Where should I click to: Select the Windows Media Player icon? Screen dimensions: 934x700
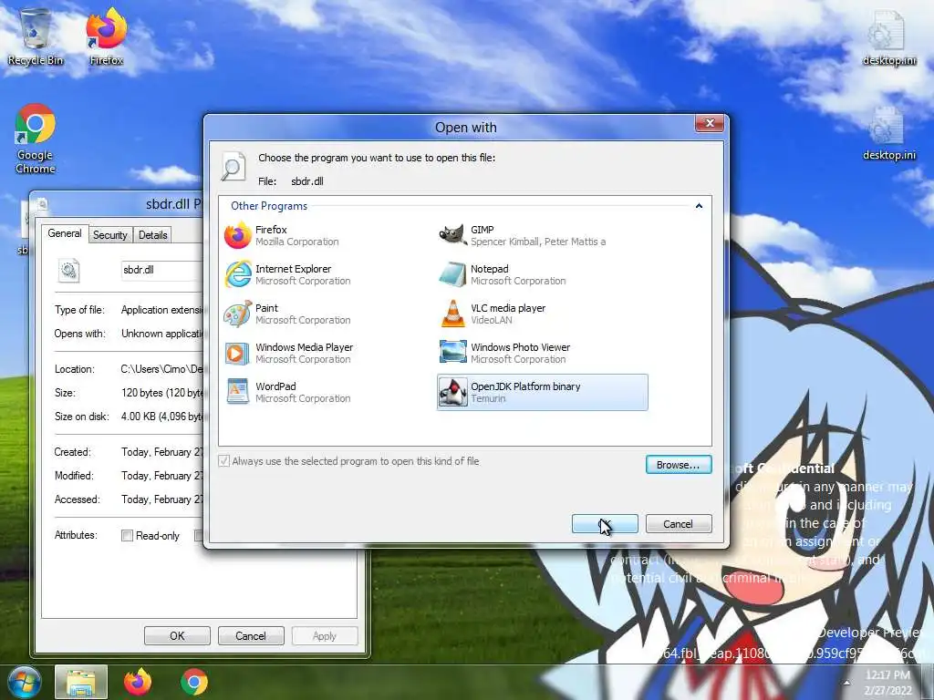(x=238, y=353)
